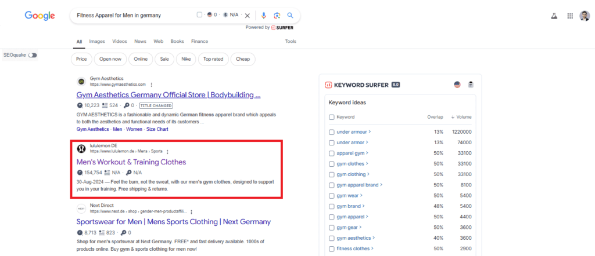This screenshot has width=595, height=256.
Task: Open the Google account profile picture
Action: click(x=584, y=16)
